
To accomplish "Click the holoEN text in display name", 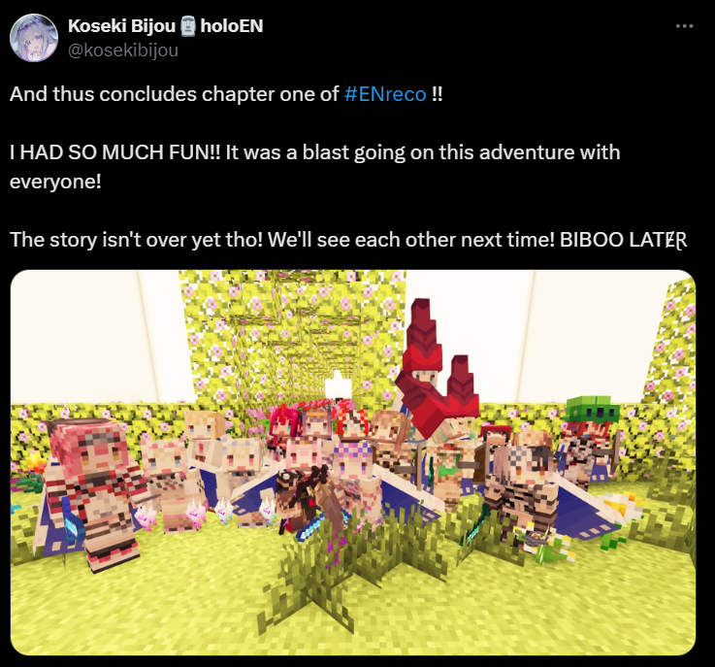I will coord(232,26).
